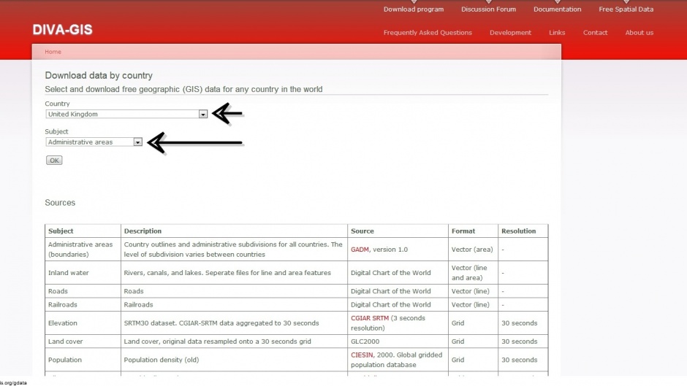The width and height of the screenshot is (687, 386).
Task: Open the Documentation menu link
Action: (558, 9)
